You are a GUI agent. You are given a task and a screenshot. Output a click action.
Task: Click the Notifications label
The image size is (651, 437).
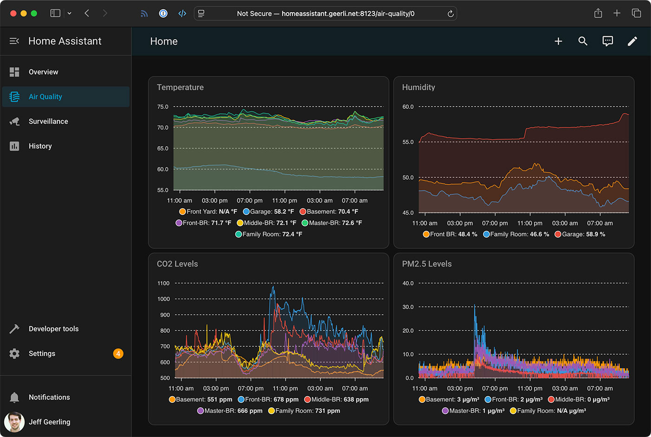tap(49, 397)
